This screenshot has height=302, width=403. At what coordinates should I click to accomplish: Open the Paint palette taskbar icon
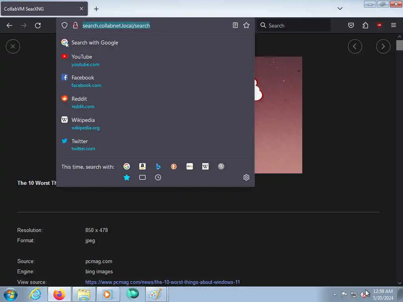[156, 294]
